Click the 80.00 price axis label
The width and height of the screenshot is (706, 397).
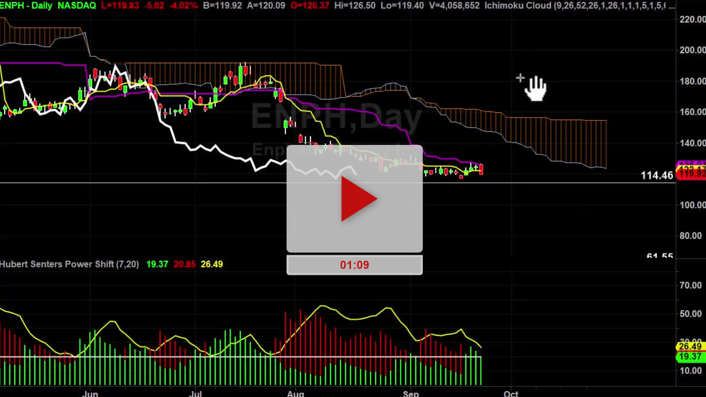pyautogui.click(x=690, y=236)
